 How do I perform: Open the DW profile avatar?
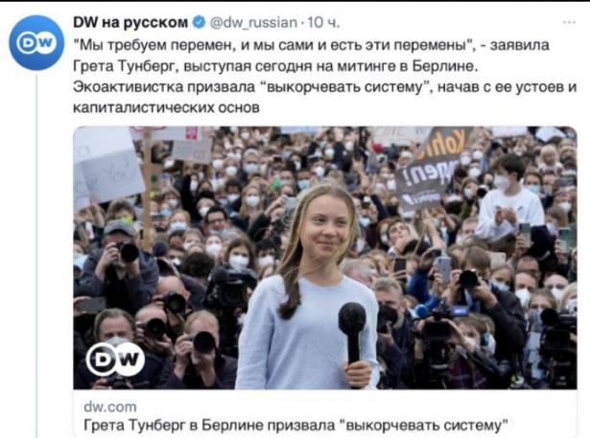tap(36, 43)
